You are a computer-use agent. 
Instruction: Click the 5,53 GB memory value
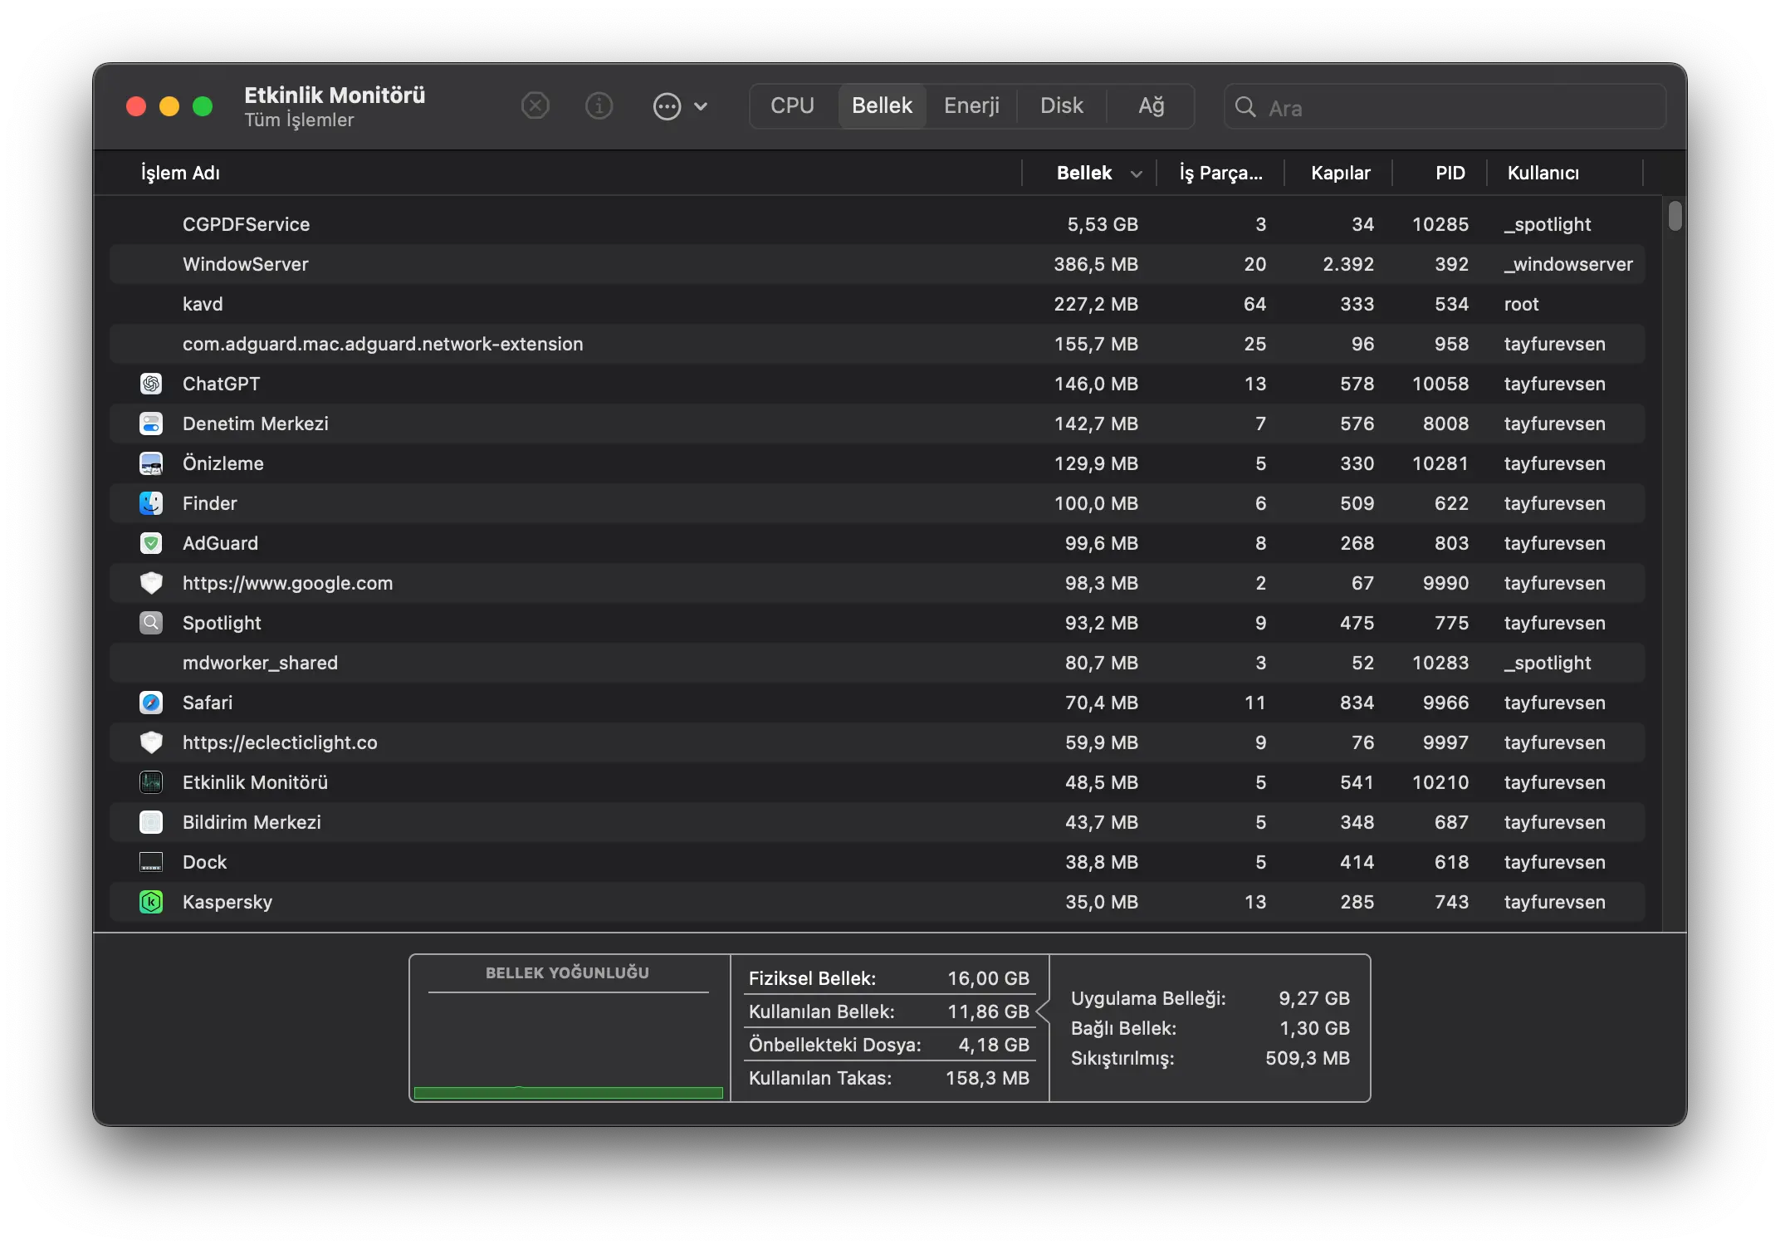pyautogui.click(x=1103, y=224)
